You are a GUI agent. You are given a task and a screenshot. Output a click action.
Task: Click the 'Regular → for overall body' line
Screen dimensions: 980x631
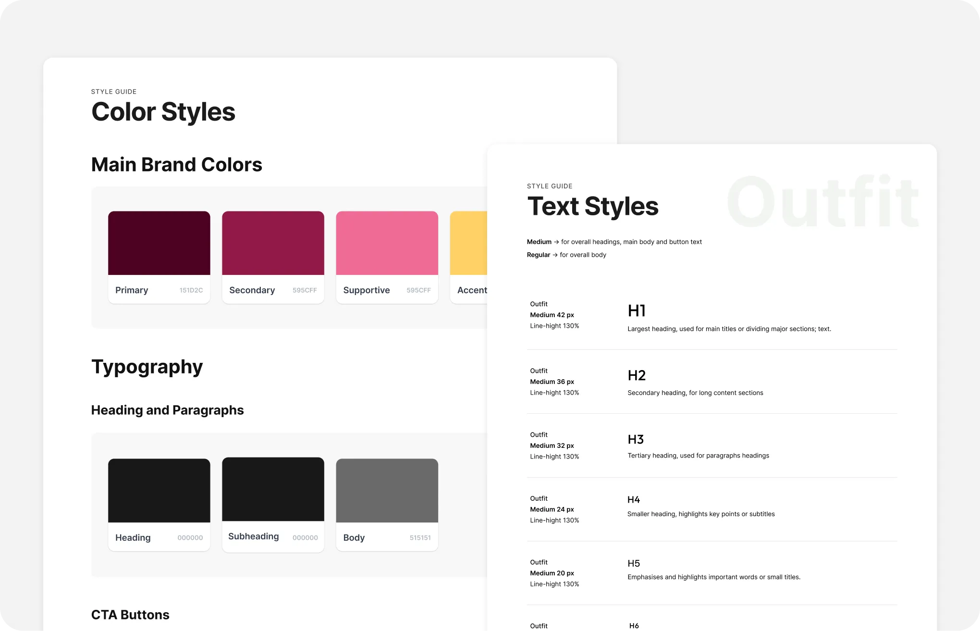(566, 255)
